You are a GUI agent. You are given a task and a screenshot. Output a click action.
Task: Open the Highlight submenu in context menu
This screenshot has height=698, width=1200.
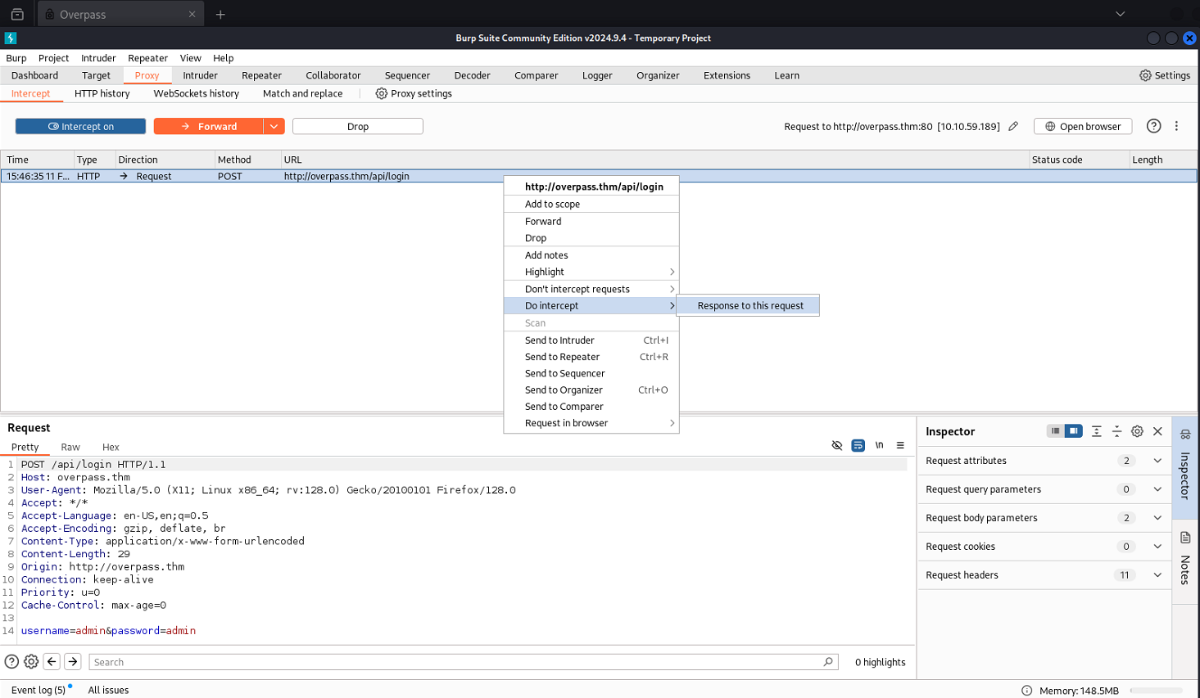point(591,272)
